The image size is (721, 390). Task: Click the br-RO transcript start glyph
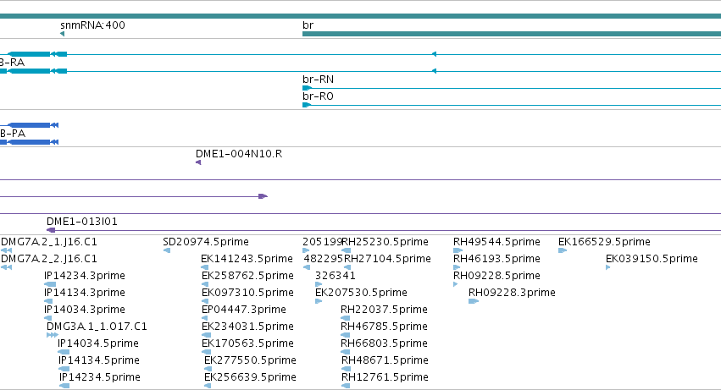pyautogui.click(x=307, y=105)
